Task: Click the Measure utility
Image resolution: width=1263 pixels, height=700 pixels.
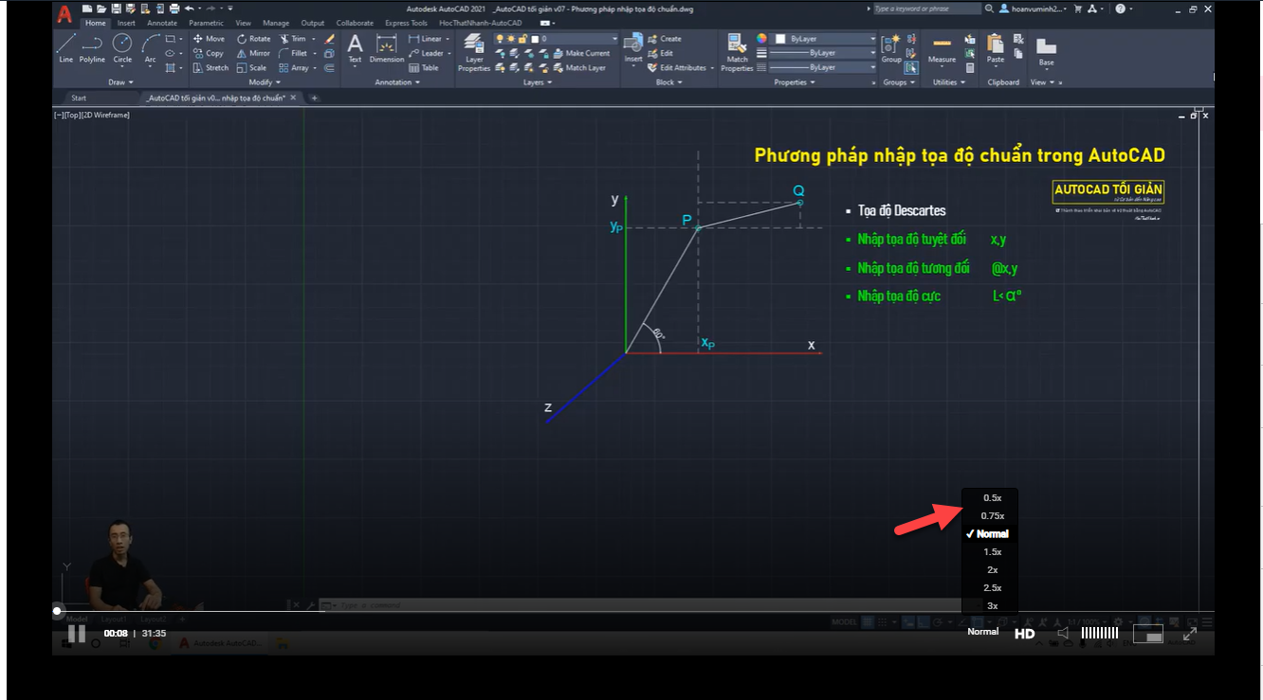Action: coord(942,50)
